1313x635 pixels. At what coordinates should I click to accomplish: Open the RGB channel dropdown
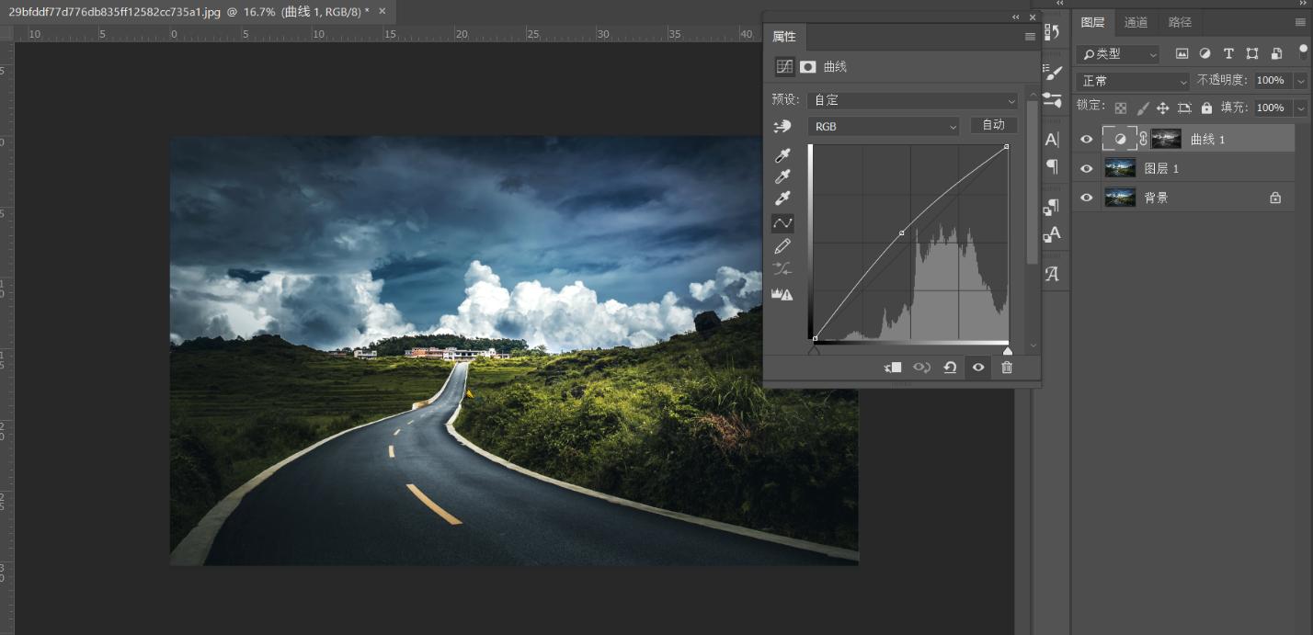coord(882,126)
